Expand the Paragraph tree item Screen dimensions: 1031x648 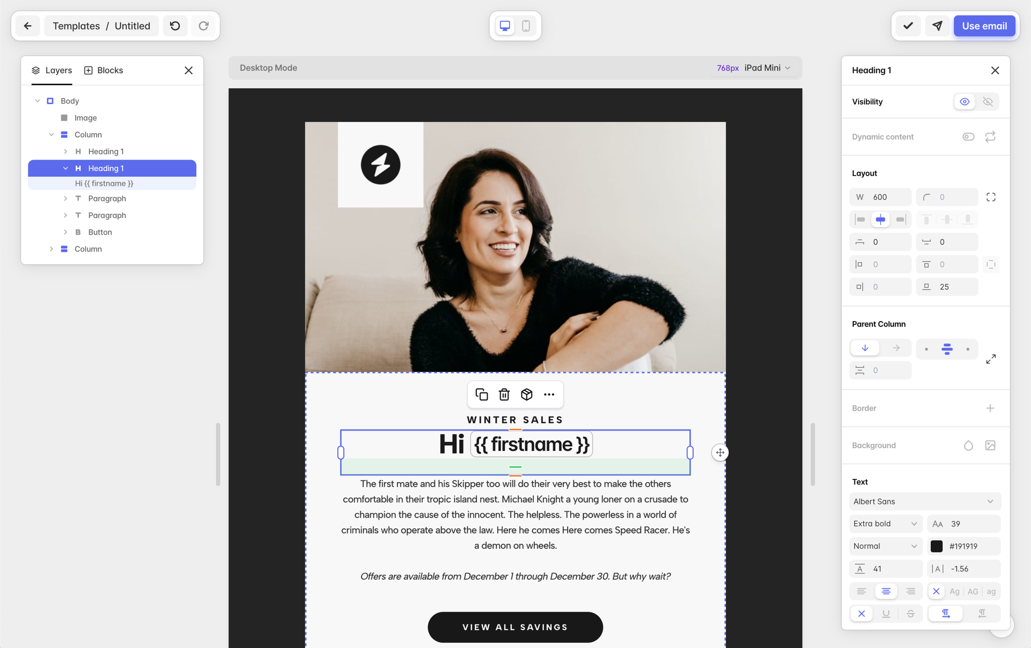(x=66, y=199)
